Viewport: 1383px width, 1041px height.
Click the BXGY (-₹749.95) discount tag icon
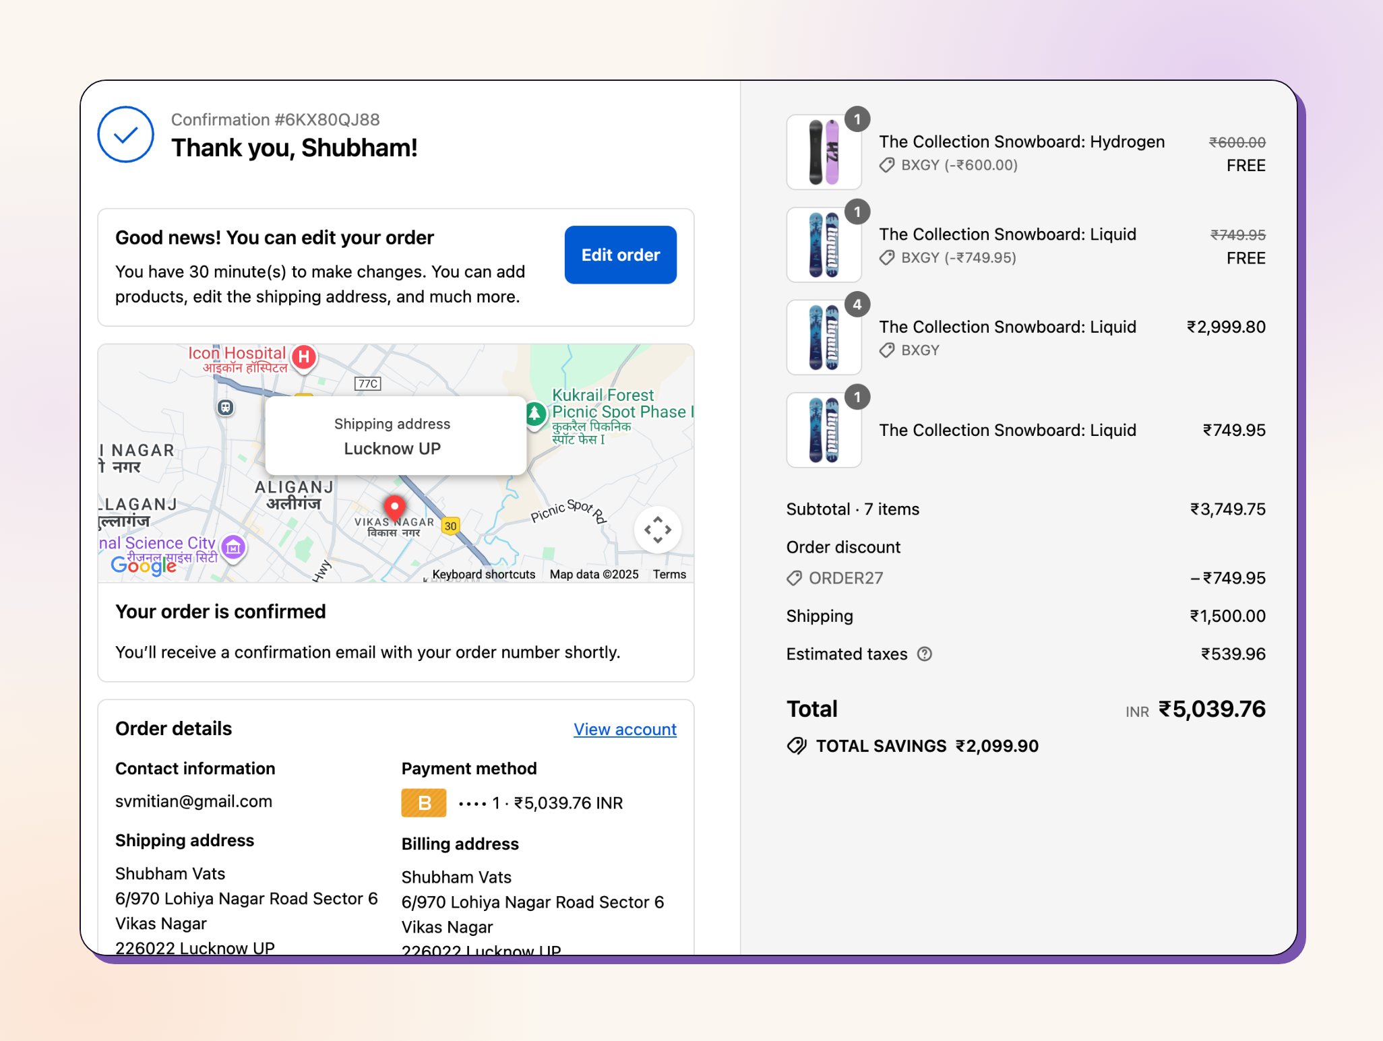point(887,257)
